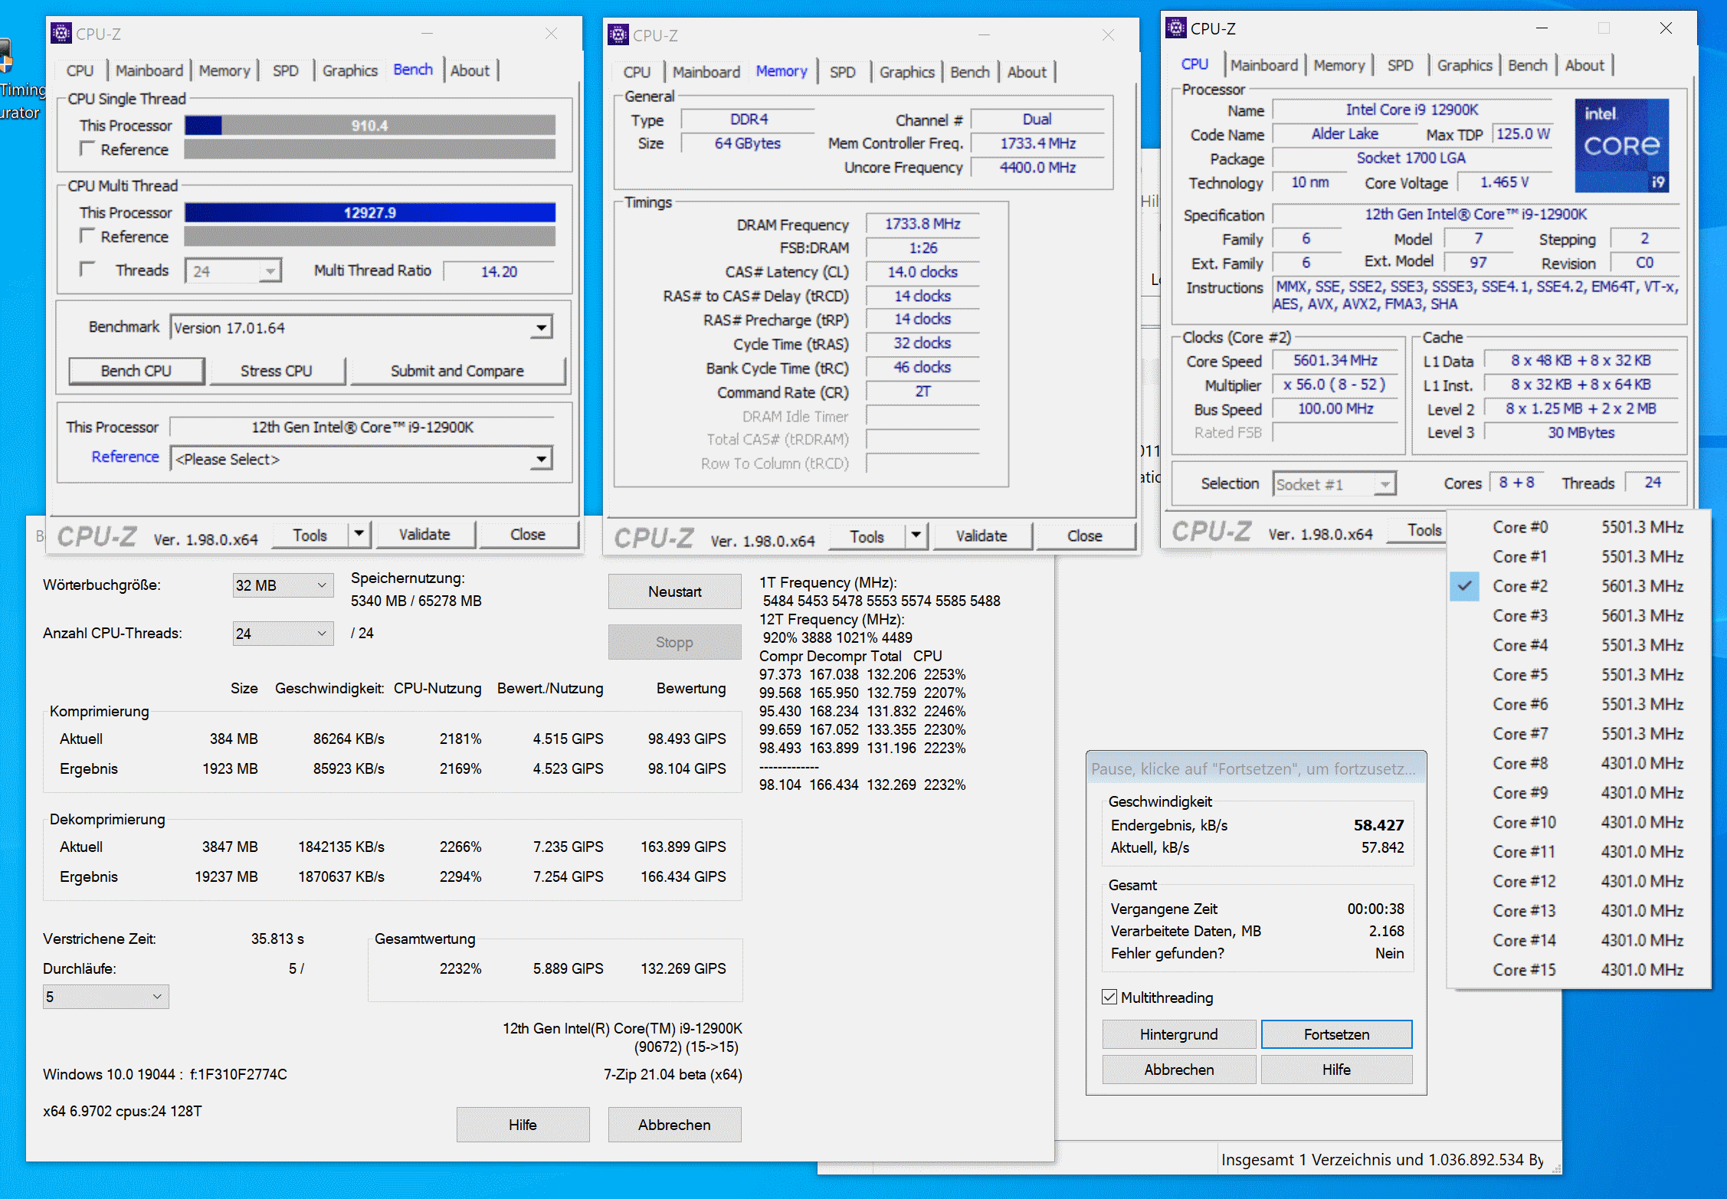Click the CPU-Z app icon in the Bench window title bar

tap(61, 34)
